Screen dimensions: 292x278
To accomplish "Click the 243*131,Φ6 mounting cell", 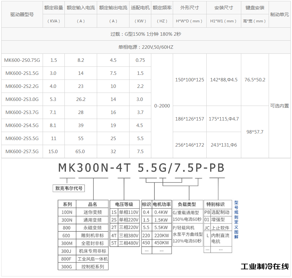I will pyautogui.click(x=224, y=145).
